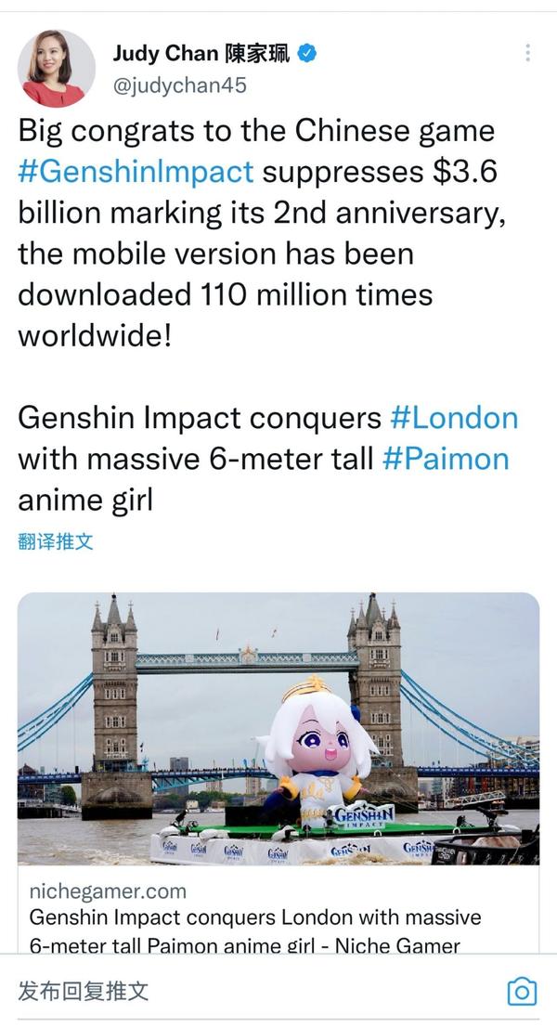Open Judy Chan's profile picture
The width and height of the screenshot is (557, 1027).
coord(57,69)
